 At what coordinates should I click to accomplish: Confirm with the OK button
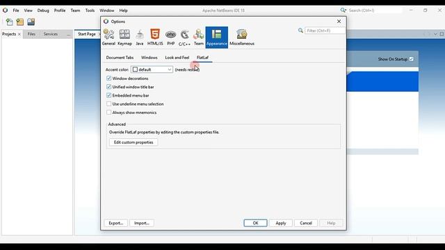[255, 223]
